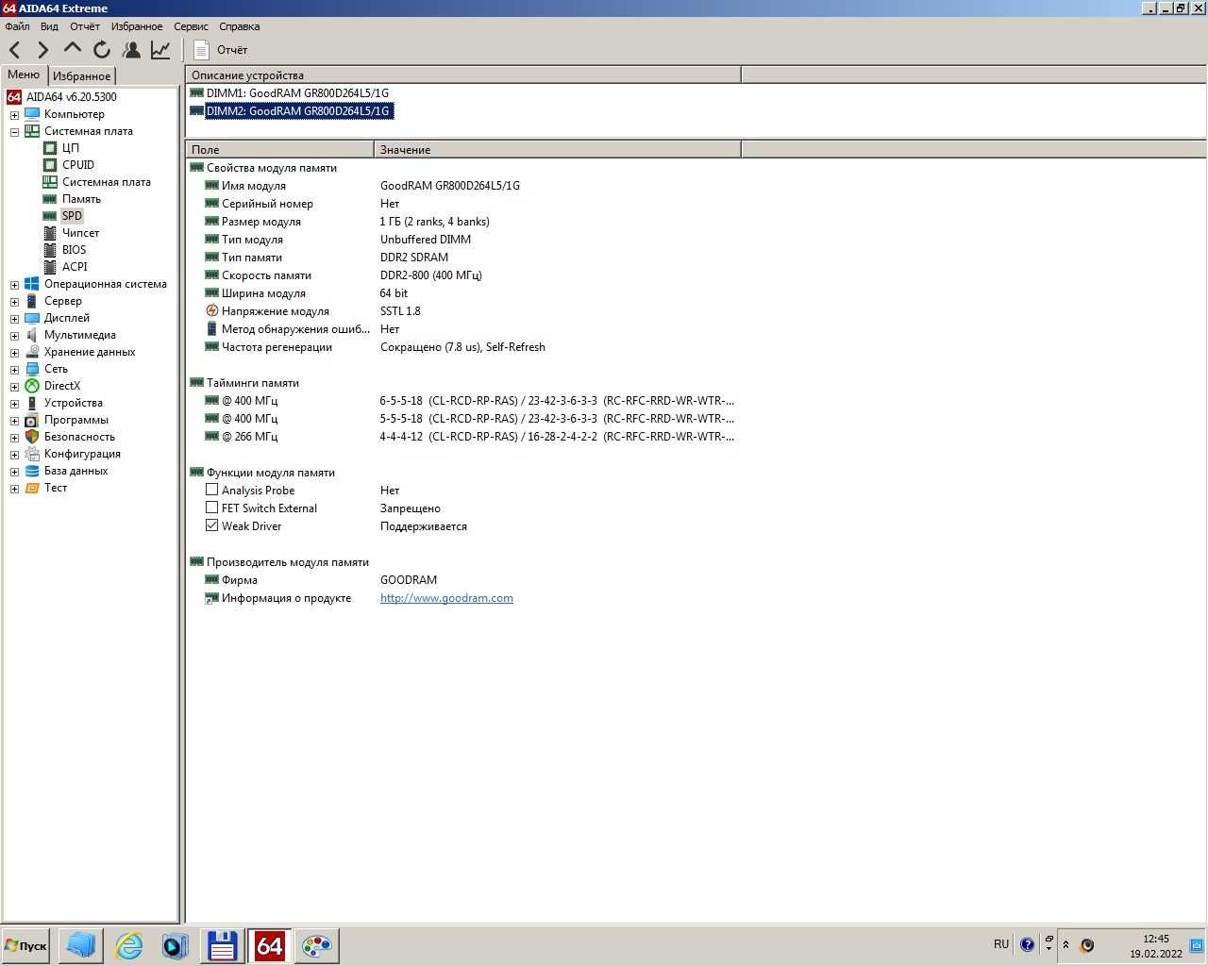Screen dimensions: 1208x966
Task: Click AIDA64 v6.20.5300 root node
Action: (72, 97)
